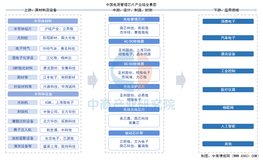The width and height of the screenshot is (263, 160).
Task: Click the "靶材等" label
Action: (23, 77)
